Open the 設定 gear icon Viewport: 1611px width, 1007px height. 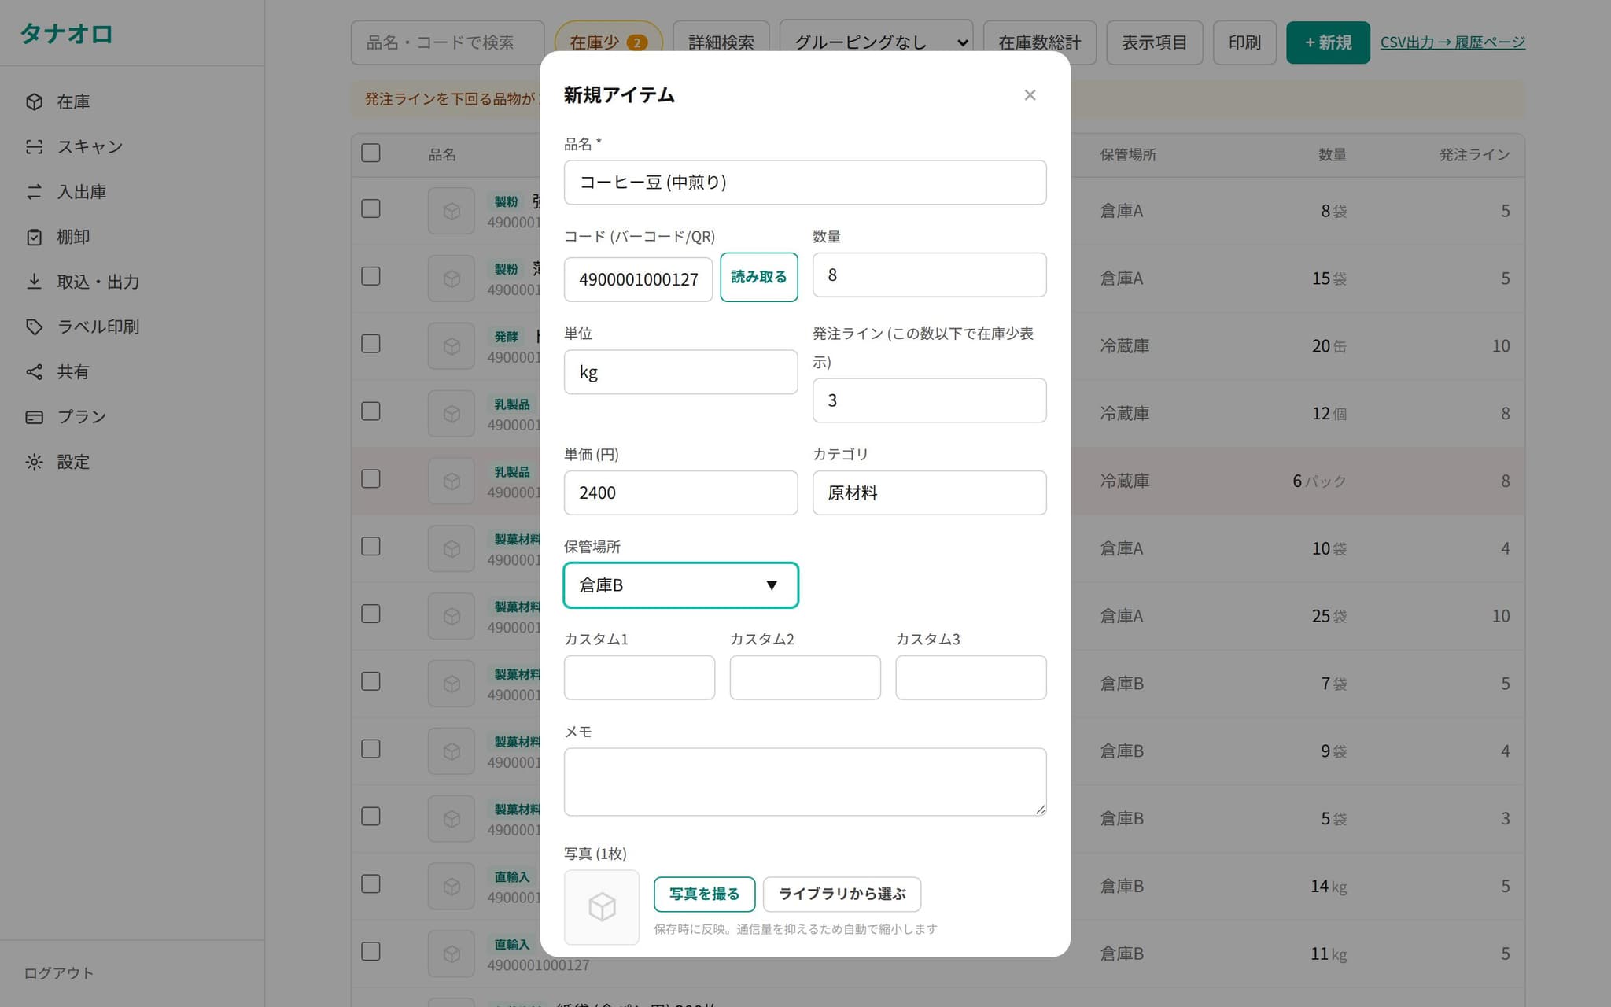[x=34, y=462]
